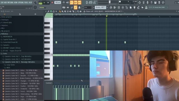Screen dimensions: 179x101
Task: Open the Channel rack view icon
Action: [119, 8]
